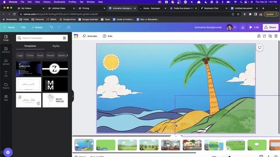
Task: Select the page 5 room thumbnail
Action: click(x=171, y=145)
